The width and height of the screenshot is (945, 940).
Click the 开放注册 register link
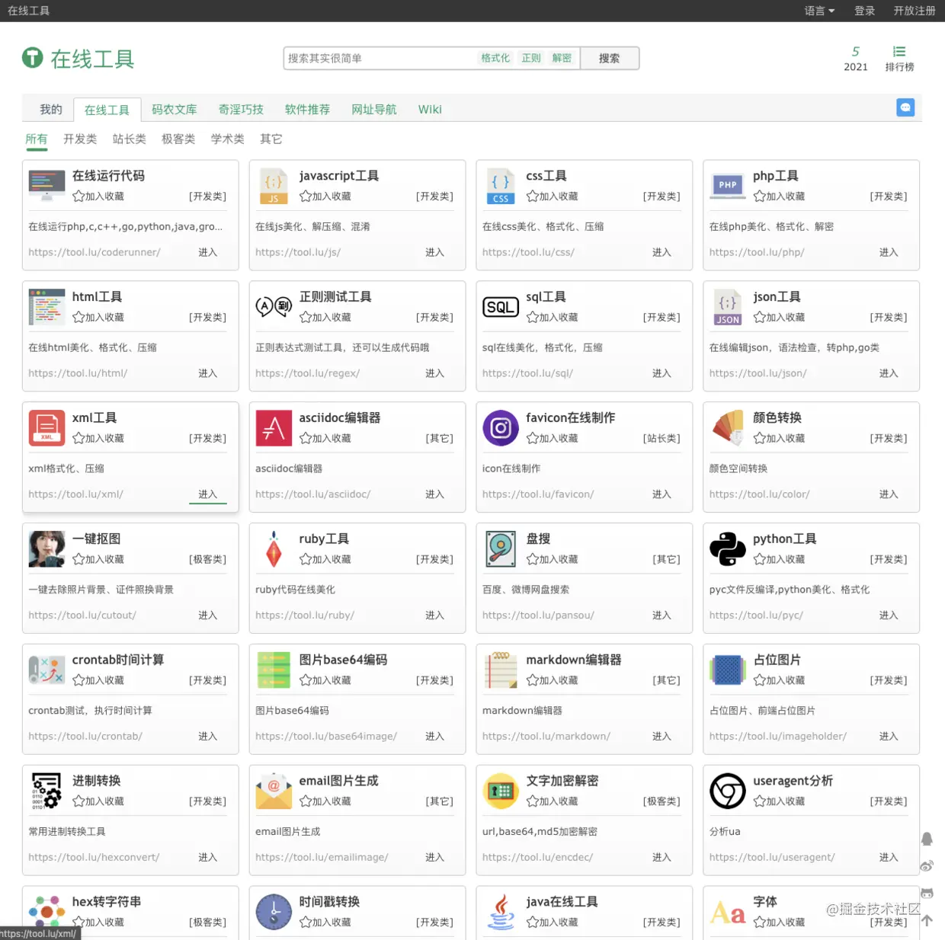click(915, 11)
